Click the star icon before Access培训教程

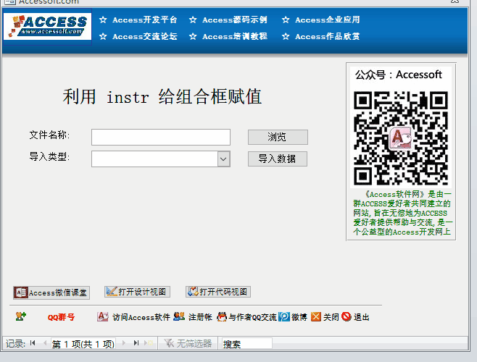[193, 36]
